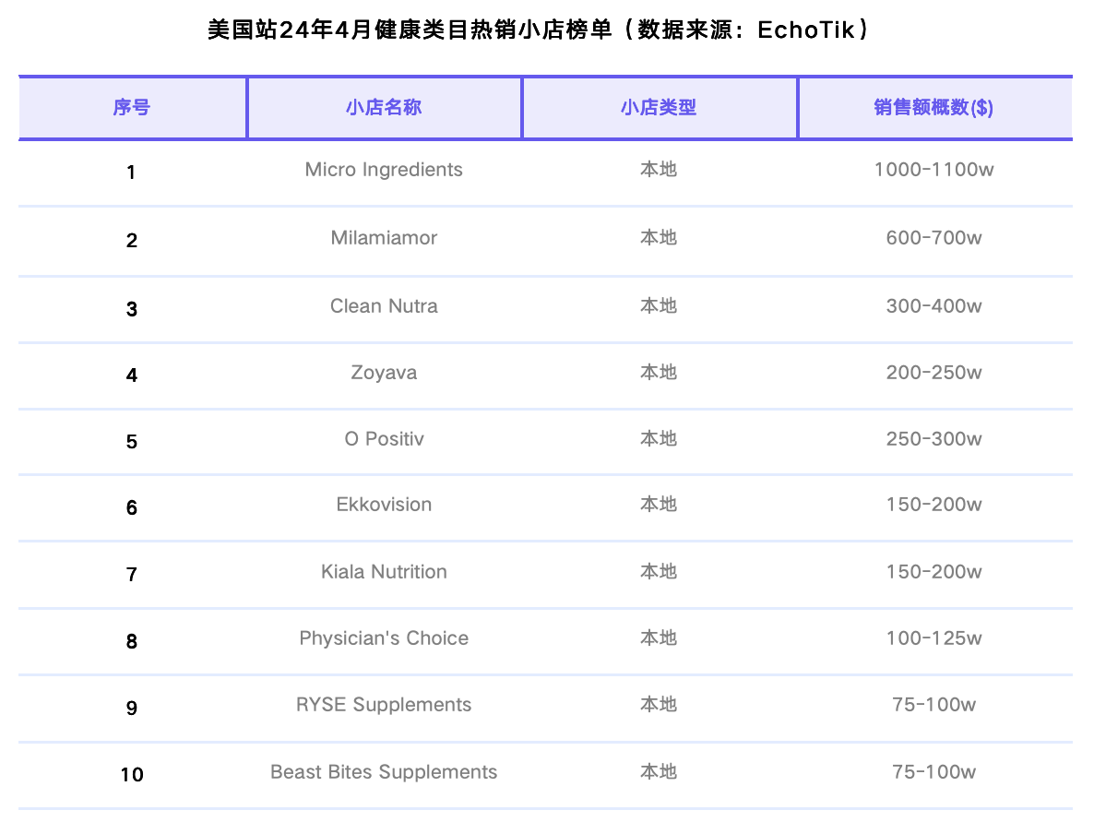Select the 小店类型 column header
This screenshot has width=1094, height=834.
[x=659, y=108]
